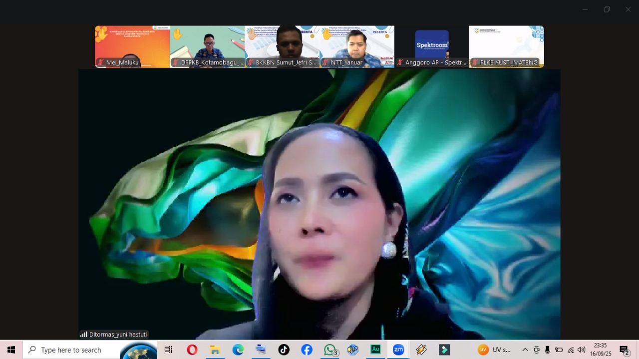This screenshot has width=639, height=359.
Task: Open the Windows Start menu
Action: [11, 350]
